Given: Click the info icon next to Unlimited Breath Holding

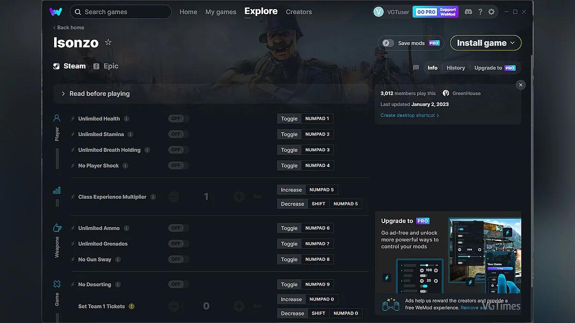Looking at the screenshot, I should pyautogui.click(x=147, y=150).
